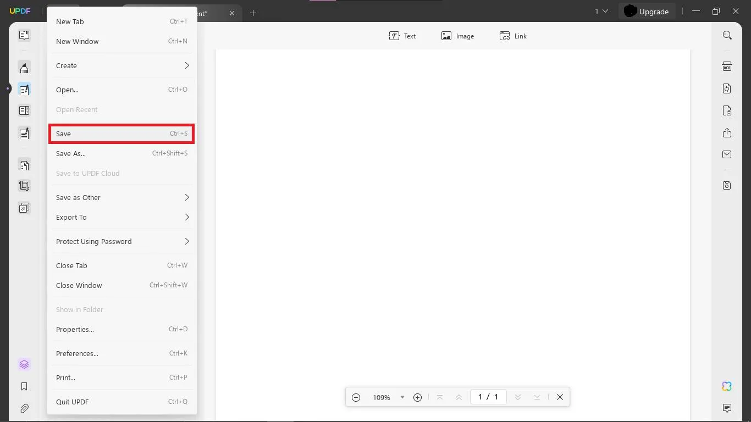Open the Prepare Form sidebar icon

(24, 111)
